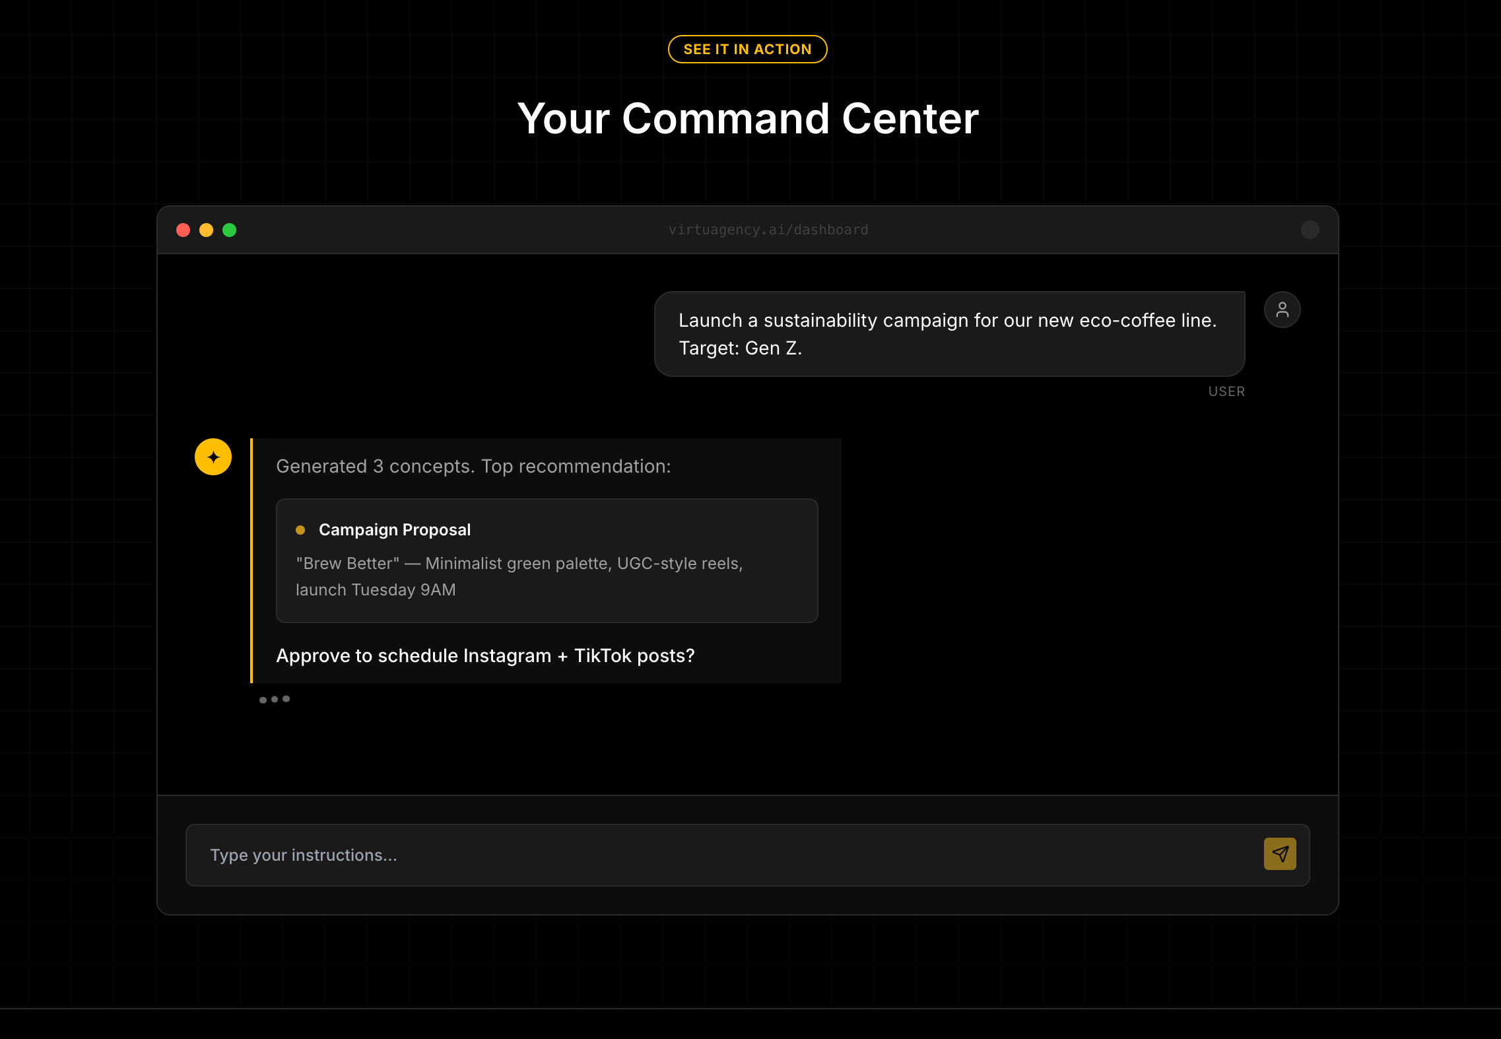Click the green maximize window dot
Image resolution: width=1501 pixels, height=1039 pixels.
[x=230, y=230]
